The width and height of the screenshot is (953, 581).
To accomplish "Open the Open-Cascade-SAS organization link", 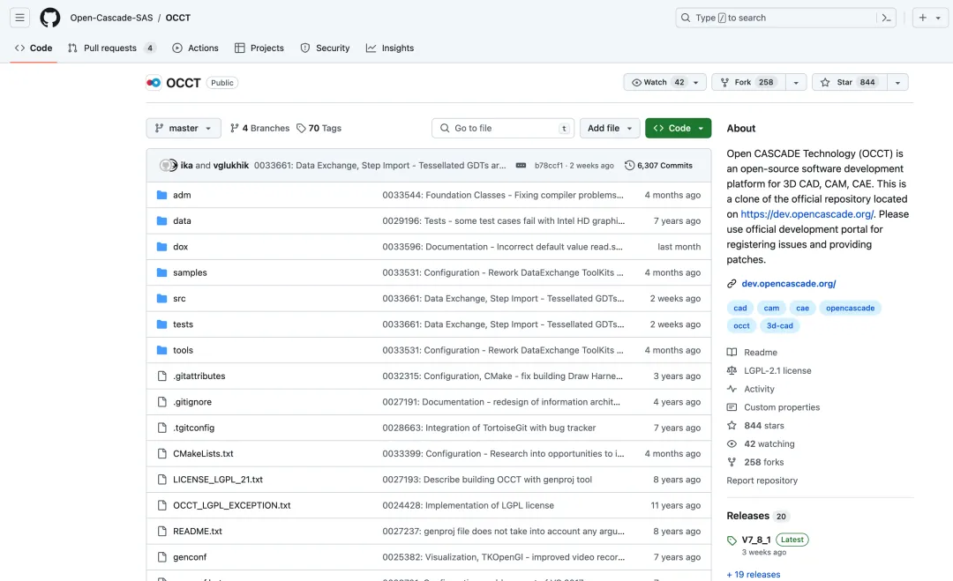I will tap(111, 18).
